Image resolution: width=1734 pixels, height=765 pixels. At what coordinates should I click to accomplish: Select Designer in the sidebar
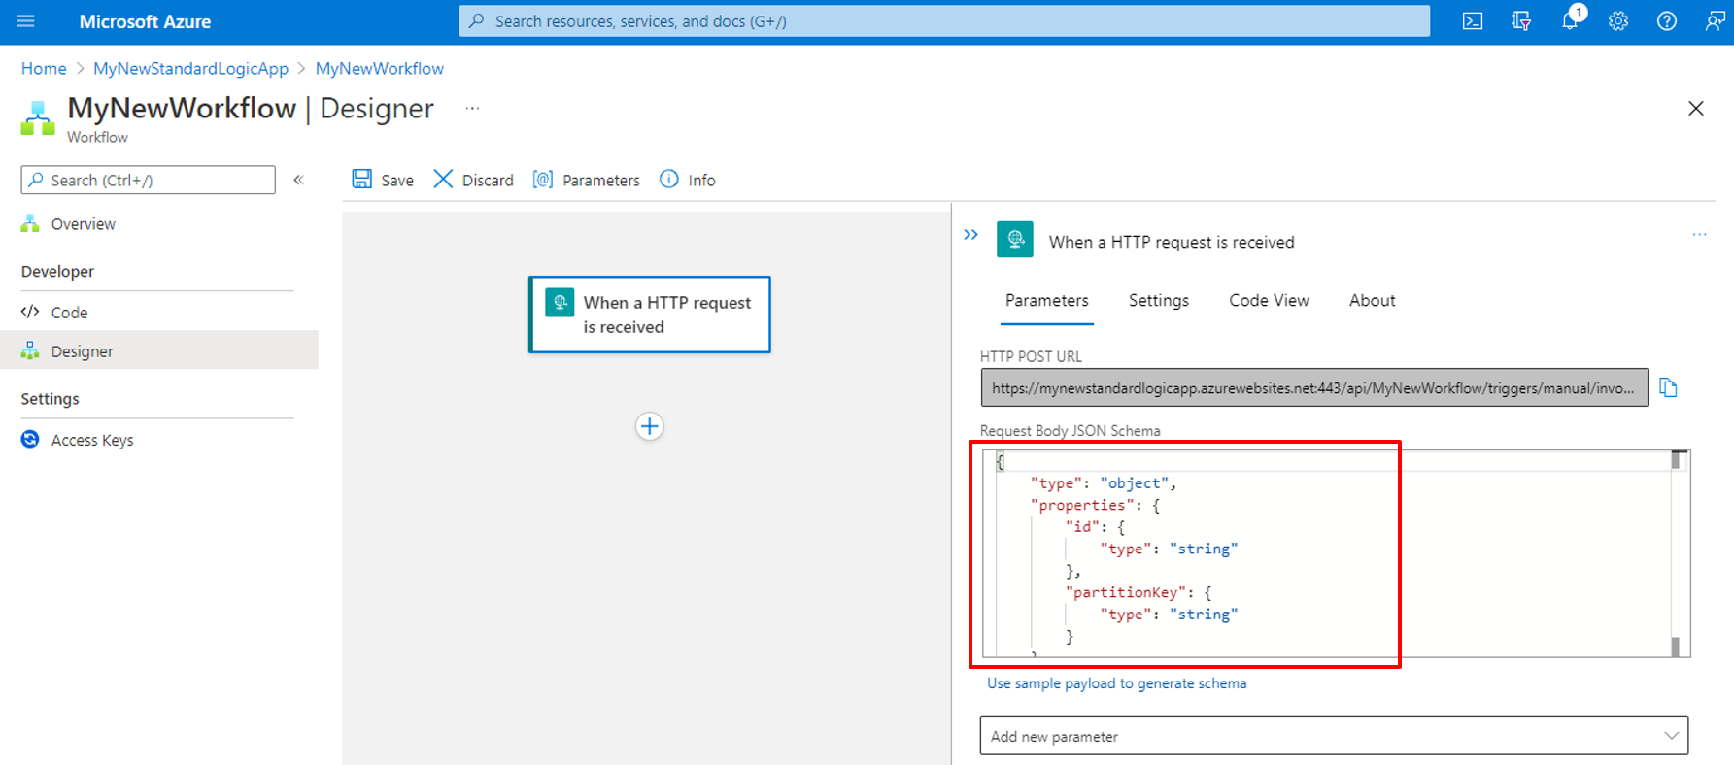pyautogui.click(x=159, y=350)
